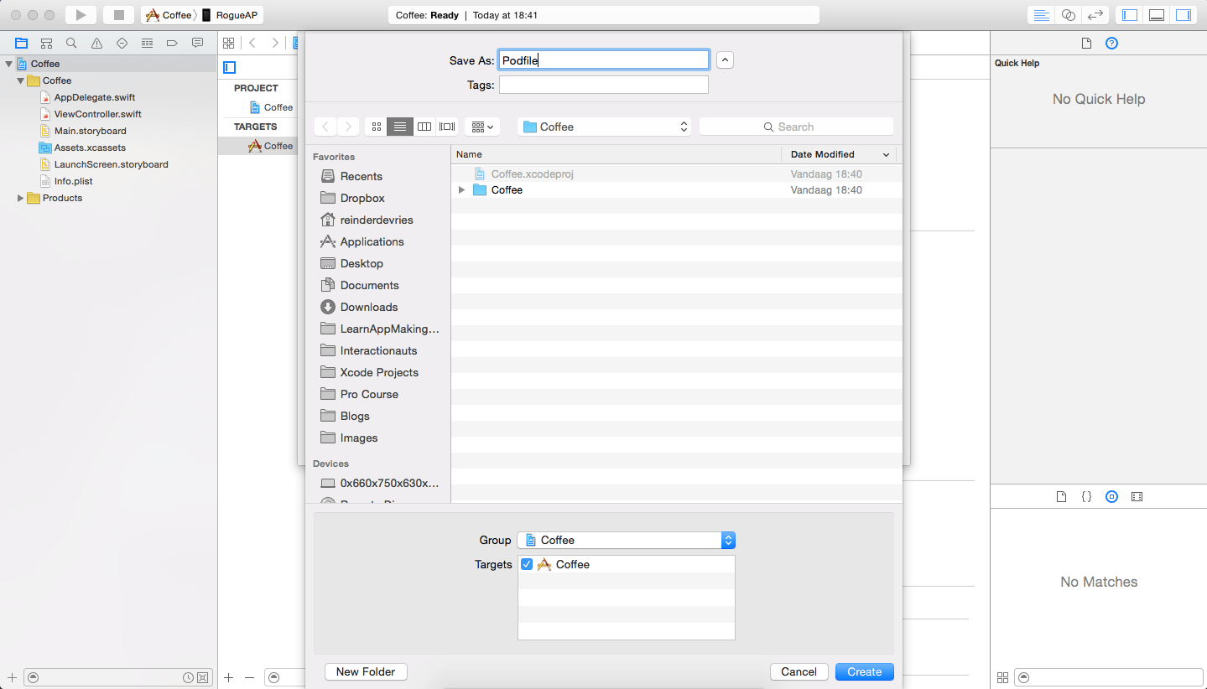Screen dimensions: 1207x689
Task: Click the Name column header
Action: coord(617,154)
